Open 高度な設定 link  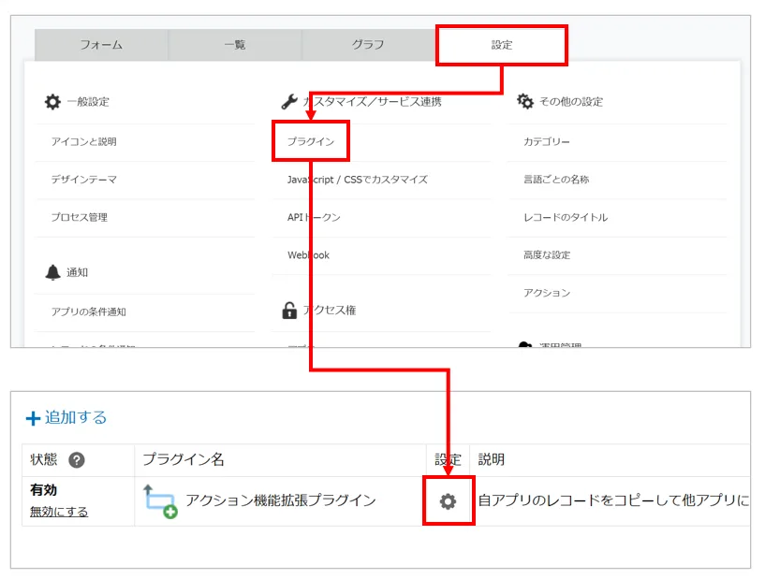(547, 255)
